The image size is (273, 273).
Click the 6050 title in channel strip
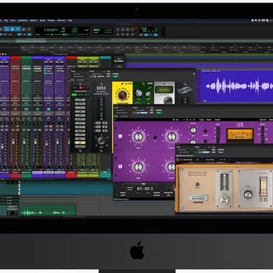tap(101, 88)
